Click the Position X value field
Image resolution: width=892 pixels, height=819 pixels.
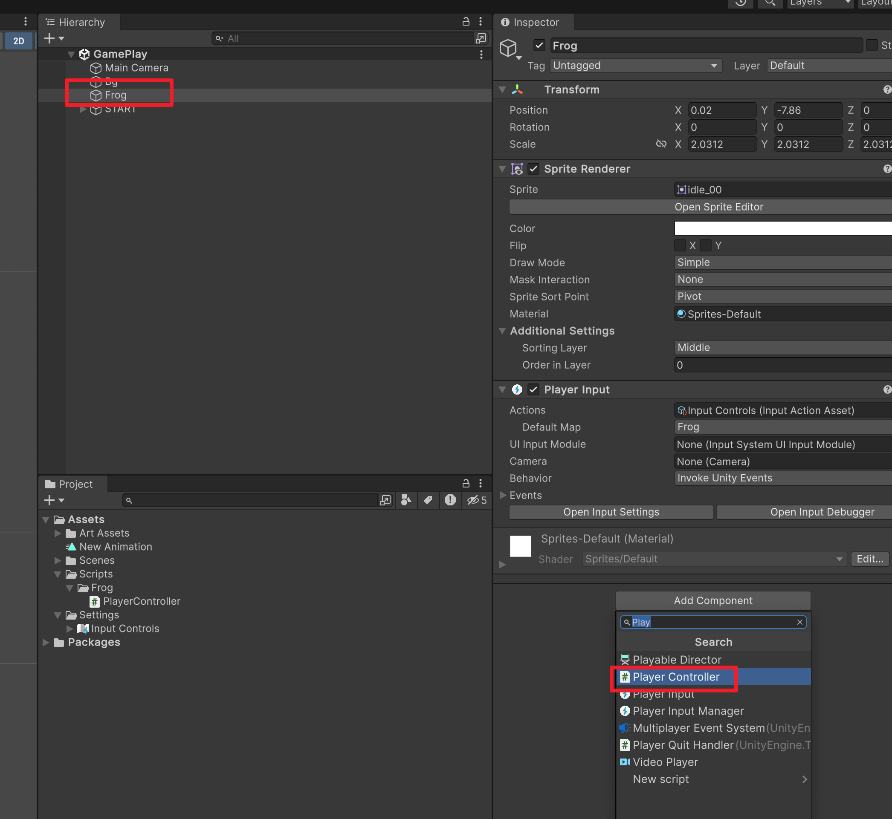(x=722, y=110)
